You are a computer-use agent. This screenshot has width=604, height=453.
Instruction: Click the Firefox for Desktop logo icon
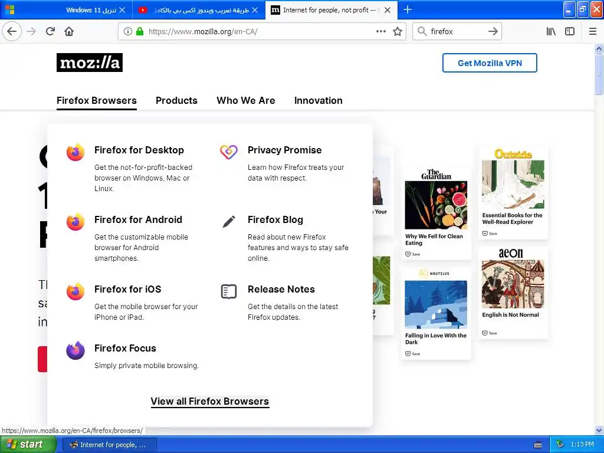[x=75, y=152]
